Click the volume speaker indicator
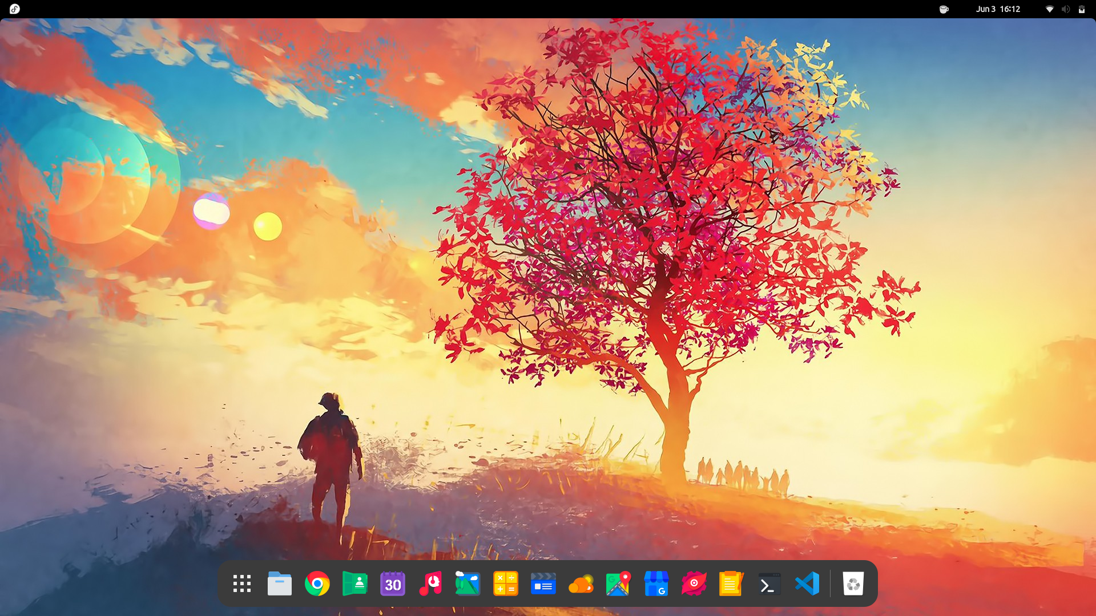 [x=1066, y=9]
